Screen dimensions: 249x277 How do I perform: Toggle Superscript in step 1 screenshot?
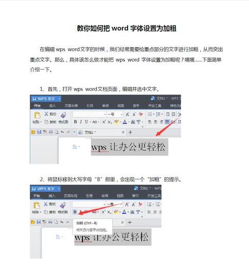pyautogui.click(x=104, y=122)
